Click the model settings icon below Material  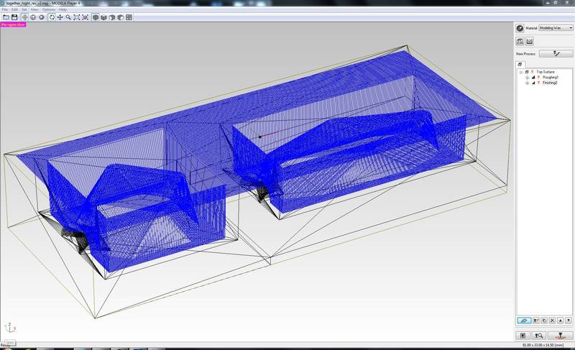(520, 42)
